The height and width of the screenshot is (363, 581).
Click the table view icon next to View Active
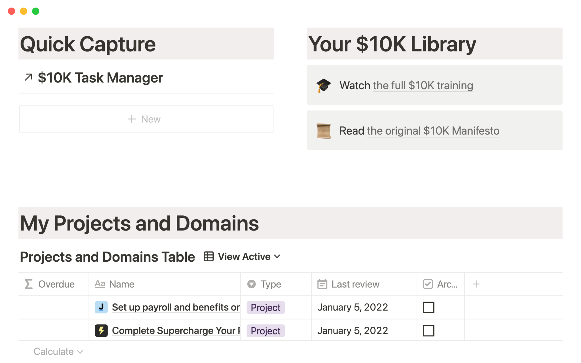(208, 257)
